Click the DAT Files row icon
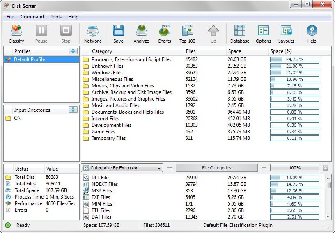335x233 pixels. click(86, 217)
